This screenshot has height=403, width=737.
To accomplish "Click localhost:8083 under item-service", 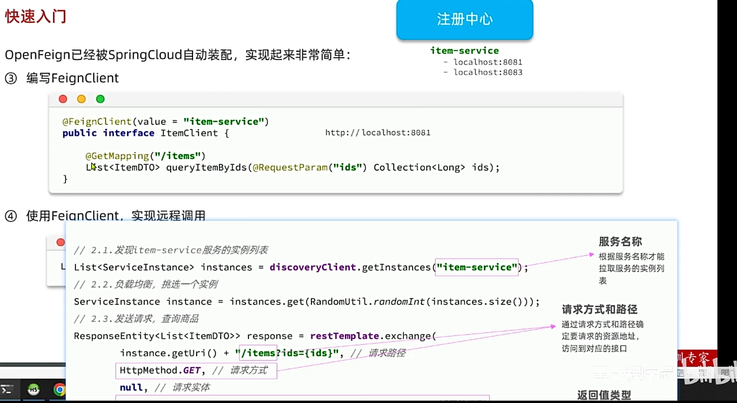I will [x=487, y=72].
